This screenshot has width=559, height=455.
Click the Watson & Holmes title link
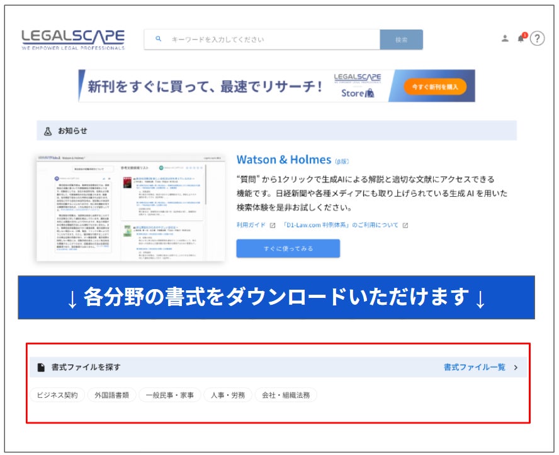pos(284,160)
